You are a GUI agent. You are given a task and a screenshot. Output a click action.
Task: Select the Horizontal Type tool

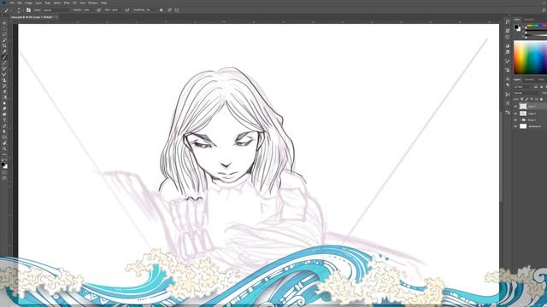4,120
